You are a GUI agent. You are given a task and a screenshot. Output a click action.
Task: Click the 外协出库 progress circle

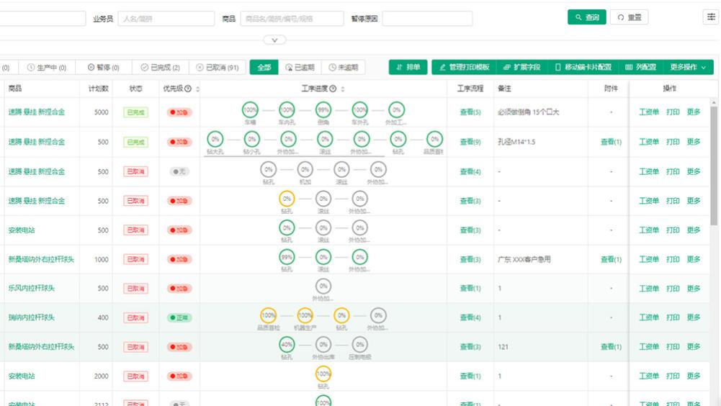point(323,345)
